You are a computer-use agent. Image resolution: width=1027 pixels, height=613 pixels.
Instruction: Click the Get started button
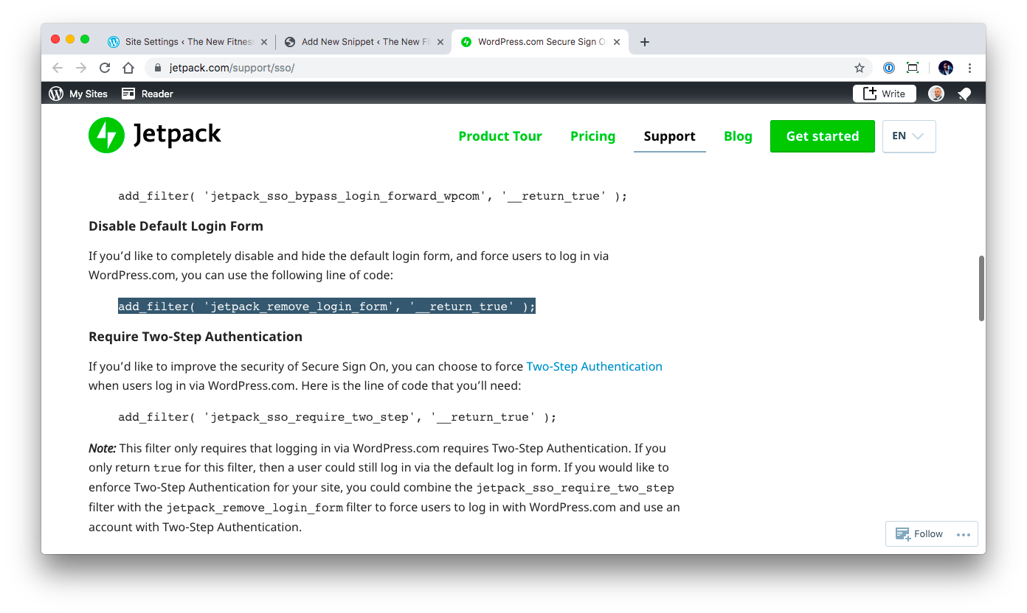[x=823, y=136]
